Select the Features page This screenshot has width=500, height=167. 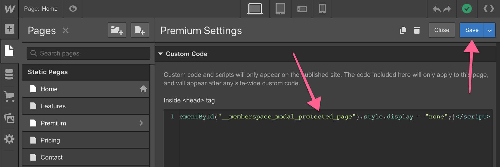click(x=86, y=106)
